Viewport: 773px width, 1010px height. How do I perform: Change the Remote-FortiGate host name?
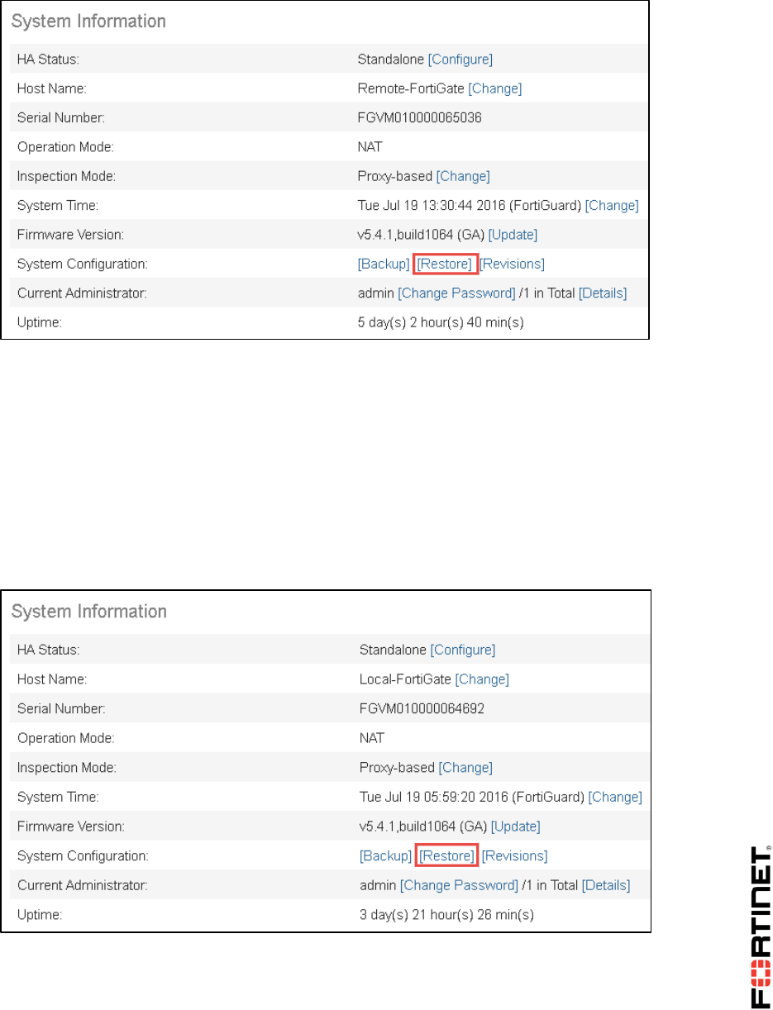pos(495,88)
